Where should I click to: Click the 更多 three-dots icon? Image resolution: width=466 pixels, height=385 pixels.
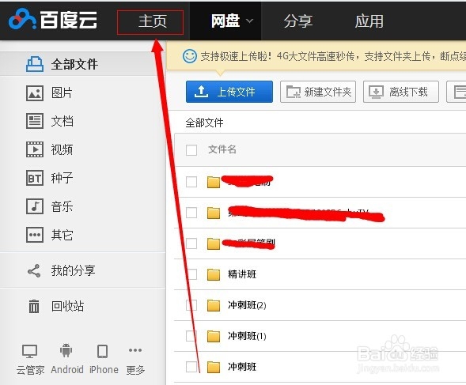click(135, 350)
